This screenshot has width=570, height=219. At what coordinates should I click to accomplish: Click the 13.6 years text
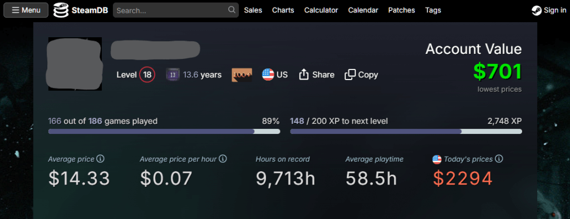point(202,75)
